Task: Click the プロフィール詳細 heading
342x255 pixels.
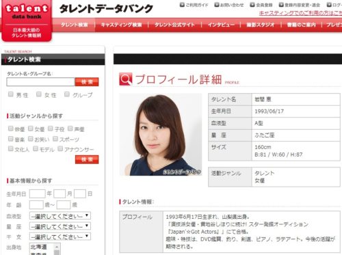Action: click(179, 79)
